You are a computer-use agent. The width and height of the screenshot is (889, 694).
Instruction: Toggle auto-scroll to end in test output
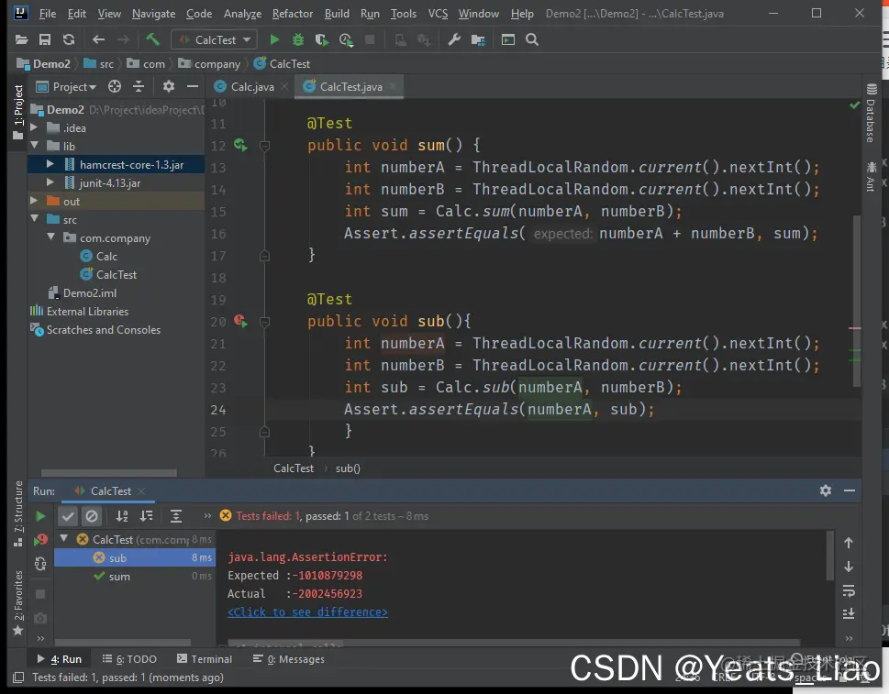pyautogui.click(x=849, y=614)
